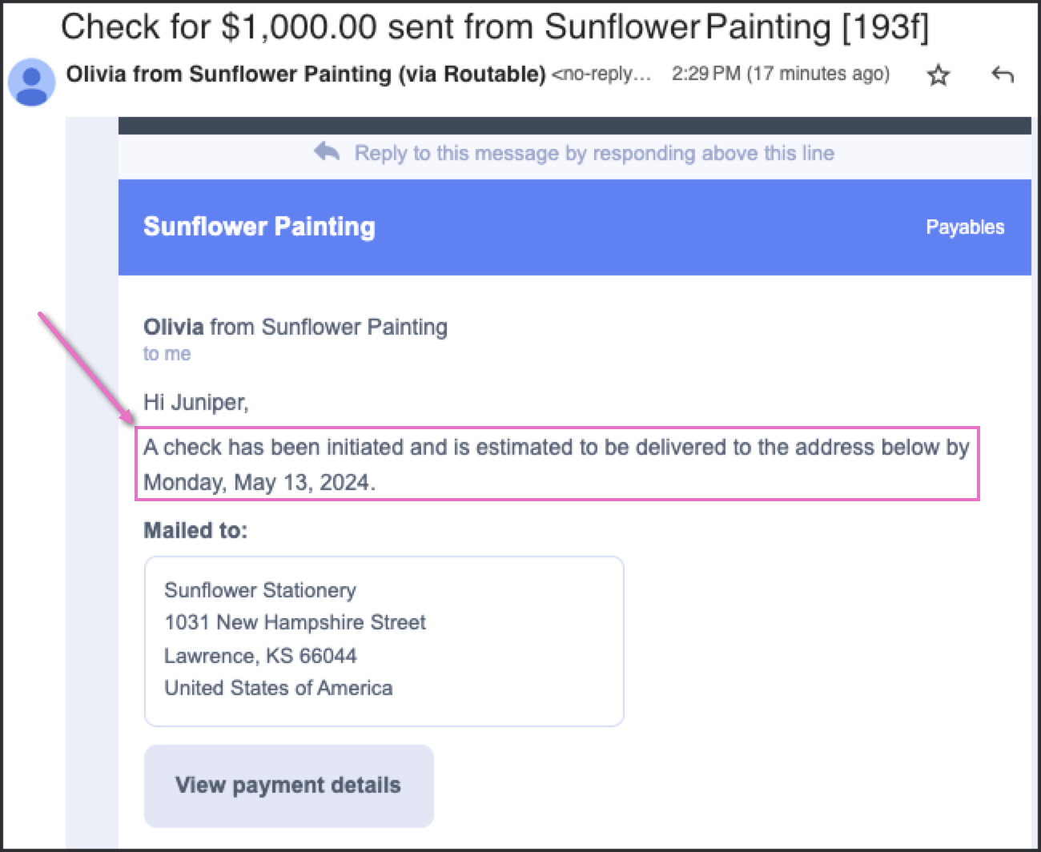Click the 'Mailed to:' label
The image size is (1041, 852).
point(195,530)
